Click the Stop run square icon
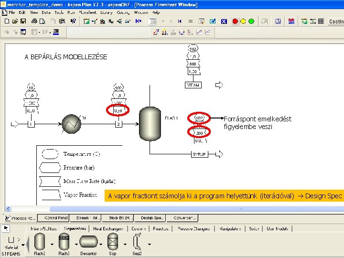Screen dimensions: 344x258 click(191, 21)
